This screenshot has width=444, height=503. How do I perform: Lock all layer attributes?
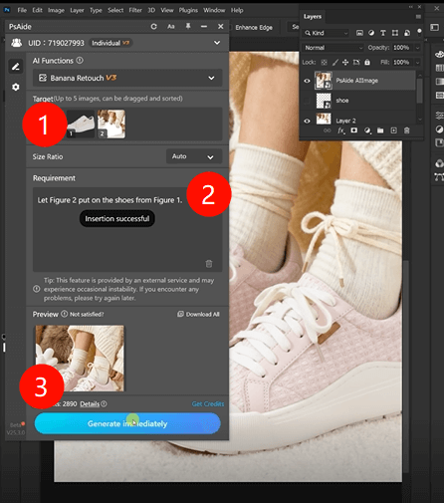[367, 62]
